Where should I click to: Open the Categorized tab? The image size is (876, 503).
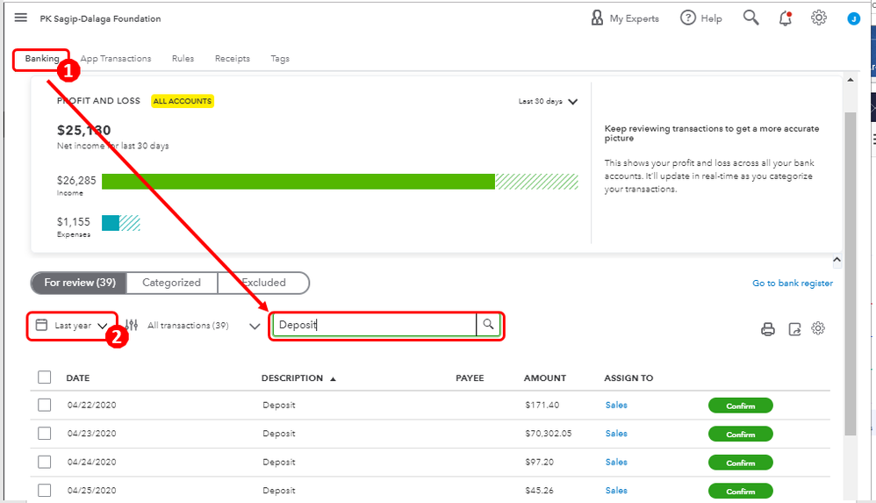pyautogui.click(x=172, y=283)
